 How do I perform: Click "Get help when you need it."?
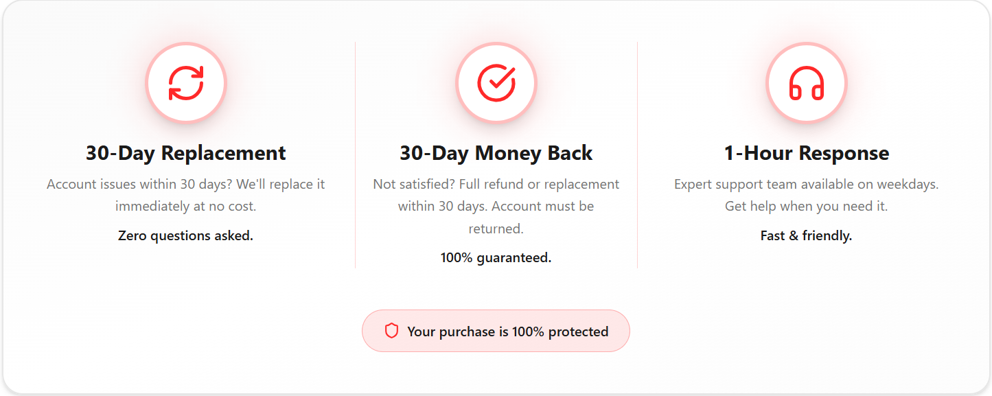coord(807,206)
